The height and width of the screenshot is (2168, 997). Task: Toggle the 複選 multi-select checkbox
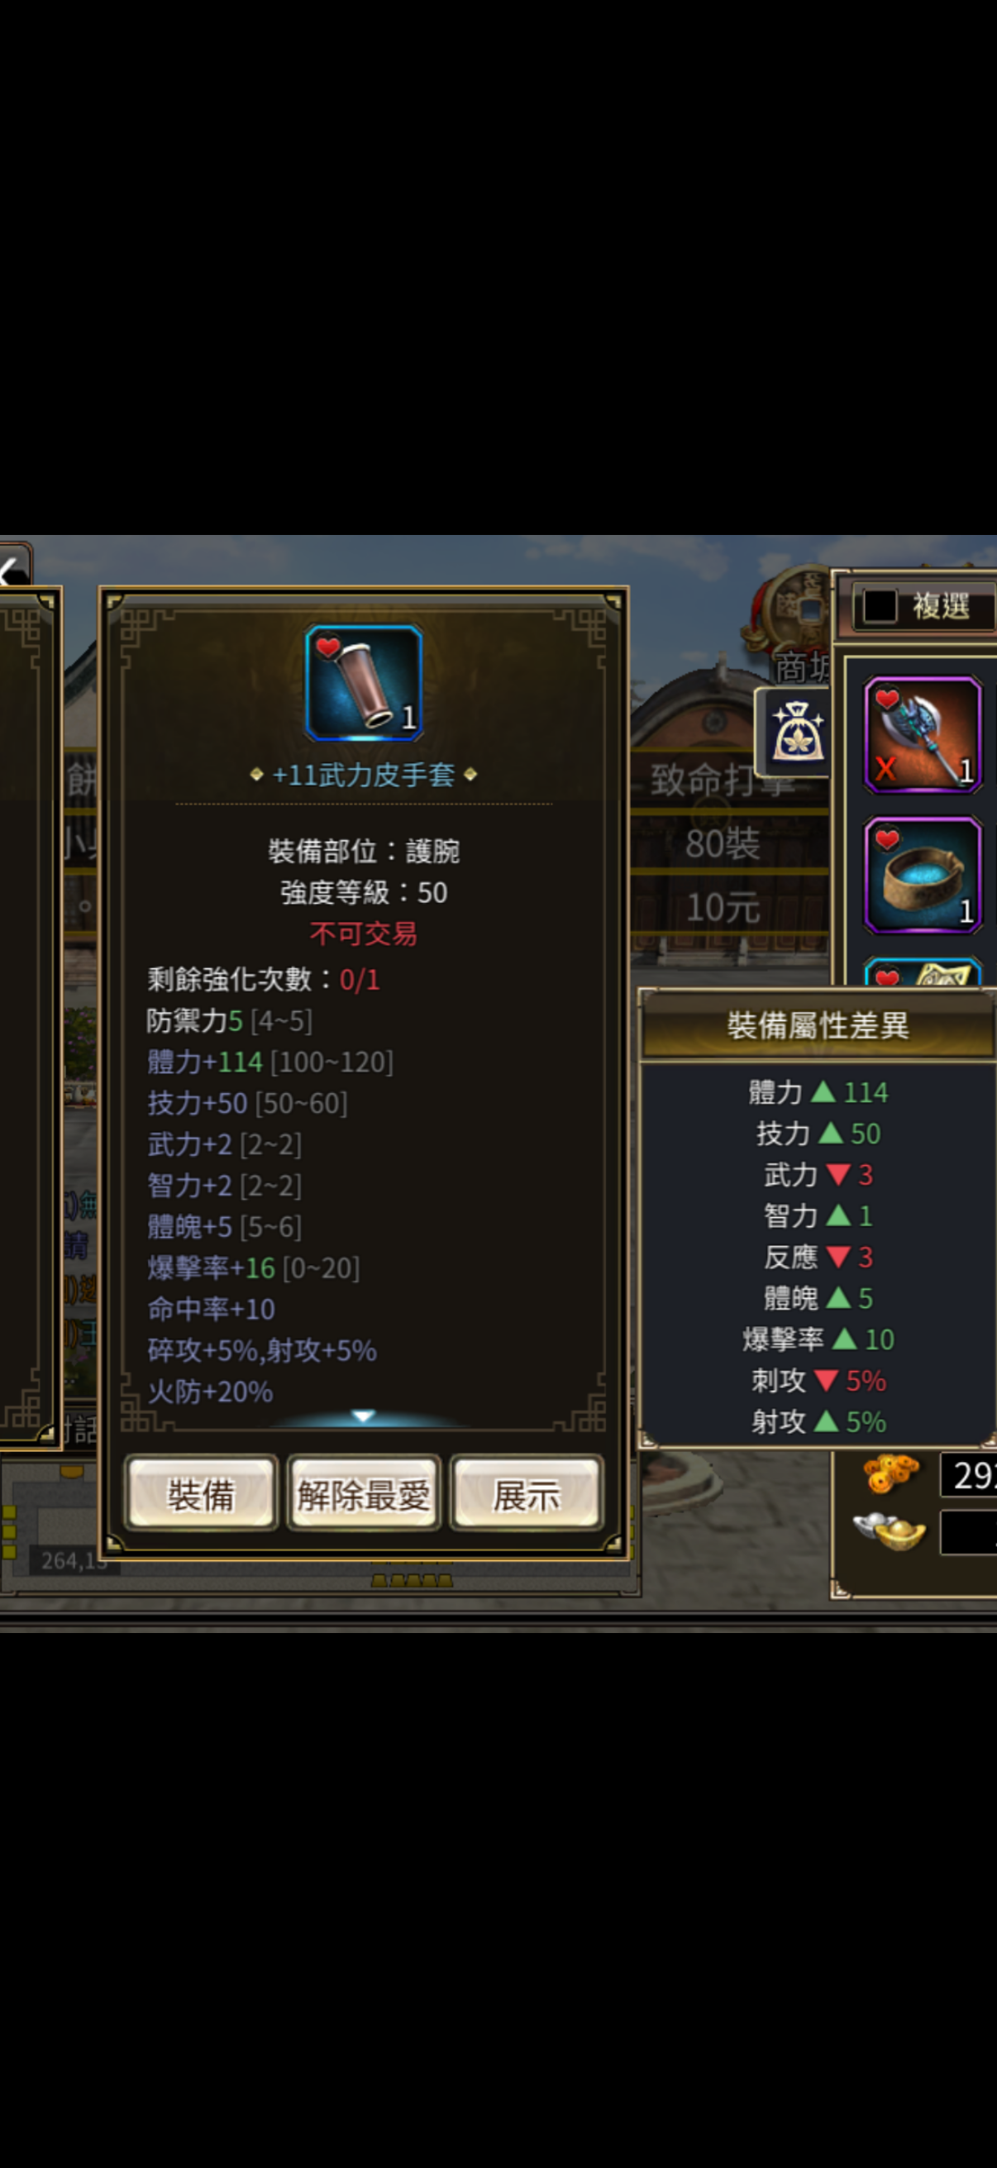pyautogui.click(x=880, y=606)
